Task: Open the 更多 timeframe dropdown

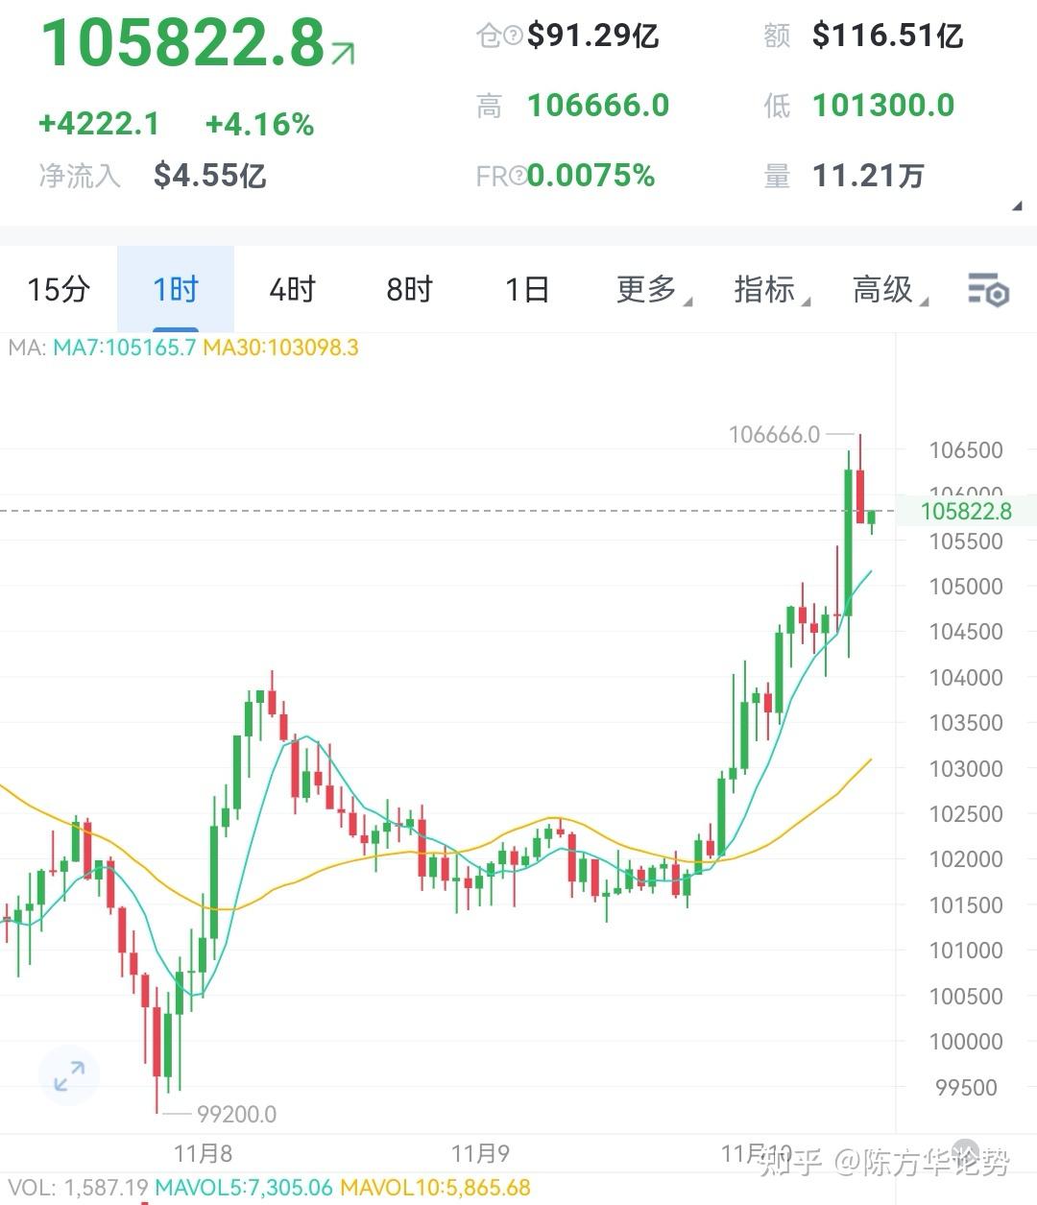Action: pyautogui.click(x=645, y=289)
